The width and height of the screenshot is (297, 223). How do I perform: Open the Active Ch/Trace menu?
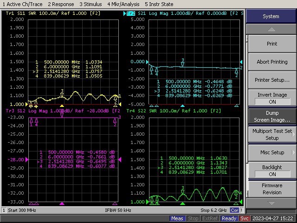[22, 4]
